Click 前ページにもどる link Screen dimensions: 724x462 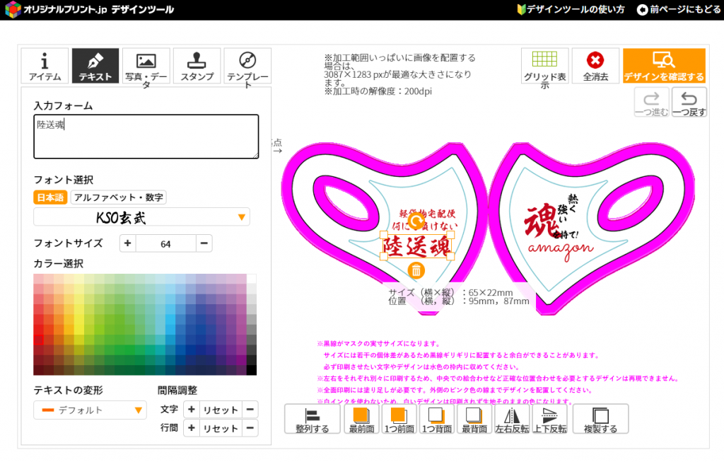pyautogui.click(x=679, y=9)
